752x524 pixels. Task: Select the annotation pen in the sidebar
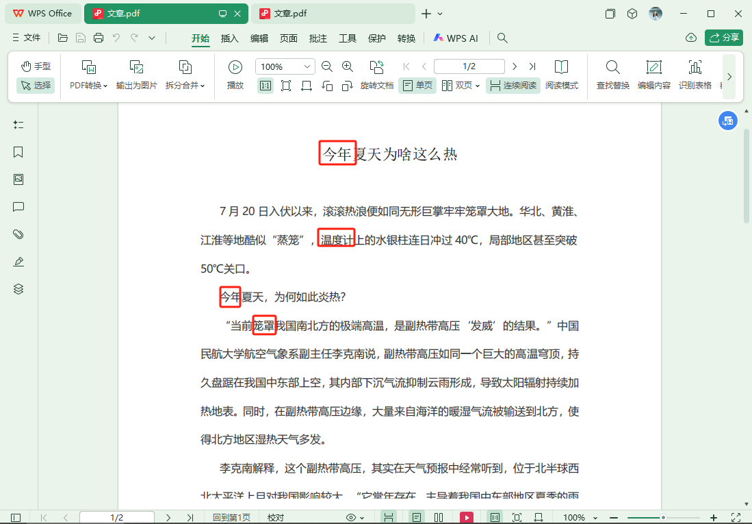point(18,262)
